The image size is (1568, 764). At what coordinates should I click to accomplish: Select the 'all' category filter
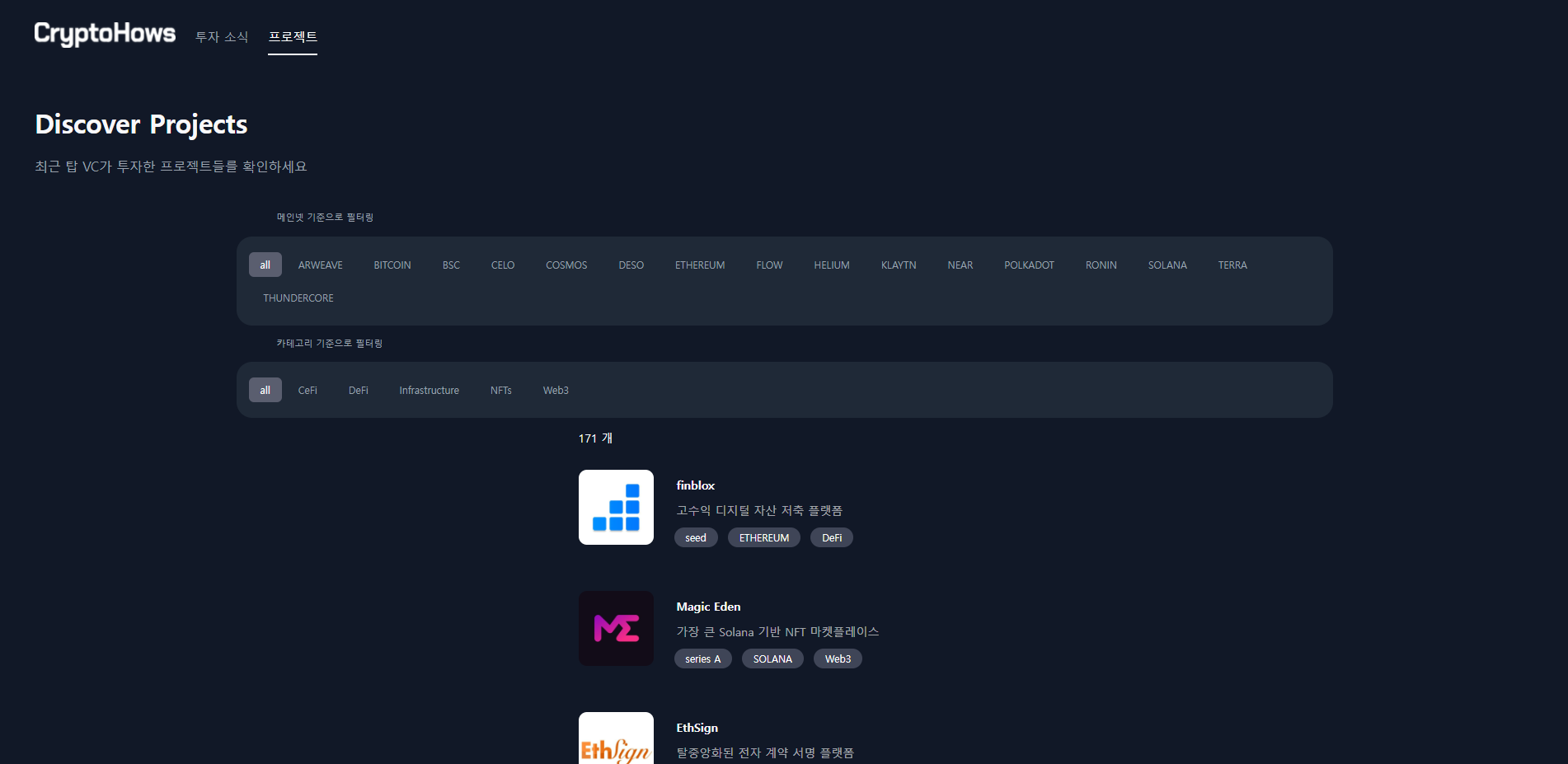tap(265, 390)
